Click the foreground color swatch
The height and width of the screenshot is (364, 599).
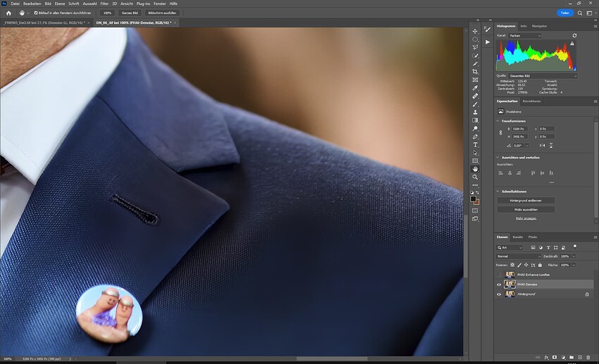point(474,199)
